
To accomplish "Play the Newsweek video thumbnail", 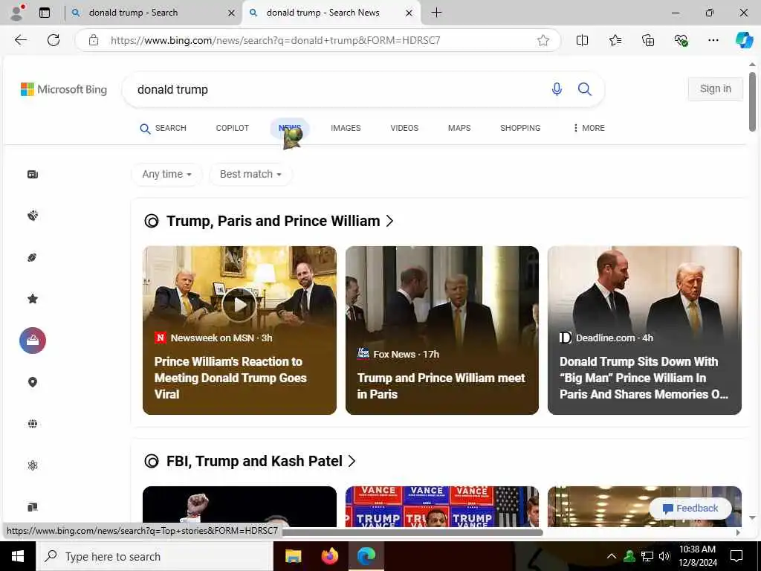I will pyautogui.click(x=239, y=304).
